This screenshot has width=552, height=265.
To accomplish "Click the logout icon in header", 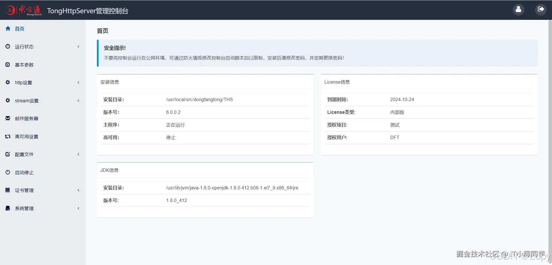I will (540, 9).
